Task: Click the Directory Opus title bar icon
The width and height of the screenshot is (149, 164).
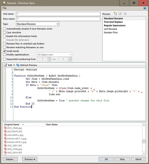Action: pos(4,3)
